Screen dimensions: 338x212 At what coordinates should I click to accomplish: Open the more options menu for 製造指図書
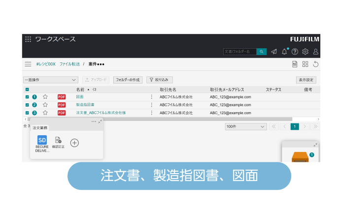click(152, 105)
